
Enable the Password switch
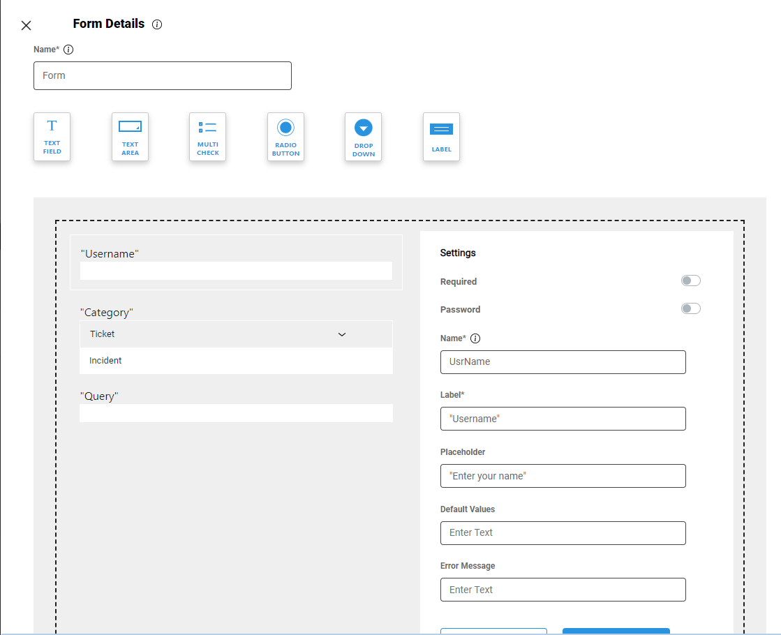[690, 308]
